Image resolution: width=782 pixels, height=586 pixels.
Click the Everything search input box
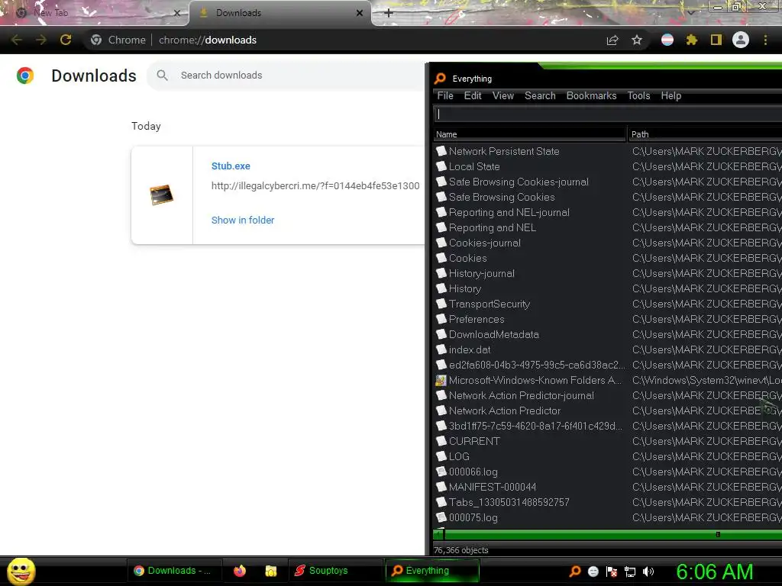coord(607,114)
